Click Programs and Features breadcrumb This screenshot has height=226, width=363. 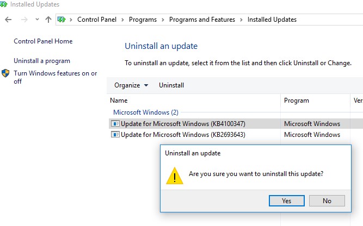click(x=202, y=20)
